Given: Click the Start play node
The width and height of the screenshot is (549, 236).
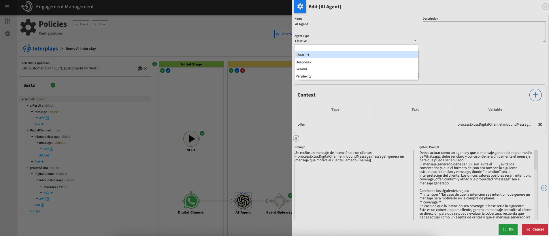Looking at the screenshot, I should (191, 139).
